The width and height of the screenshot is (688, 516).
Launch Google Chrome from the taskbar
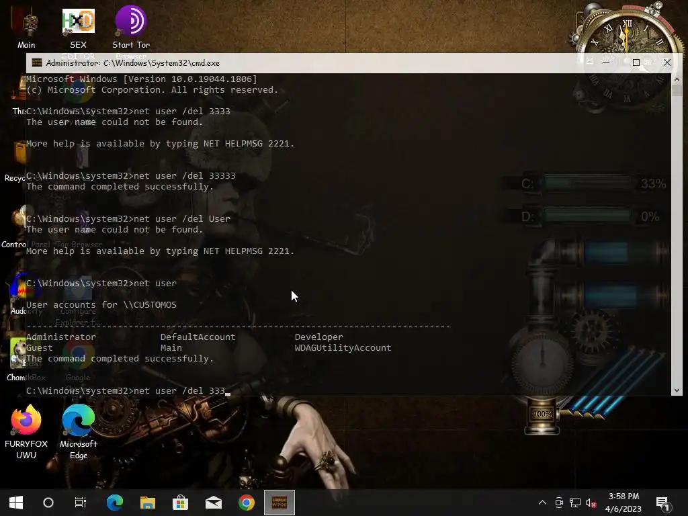[246, 503]
